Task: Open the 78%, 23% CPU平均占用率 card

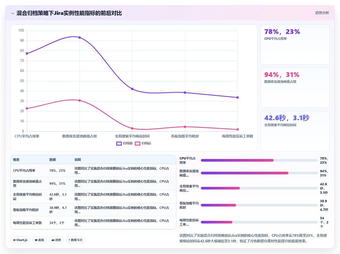Action: (x=295, y=45)
